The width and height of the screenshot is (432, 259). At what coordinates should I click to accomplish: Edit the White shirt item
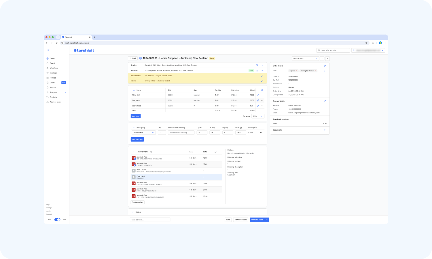click(258, 95)
